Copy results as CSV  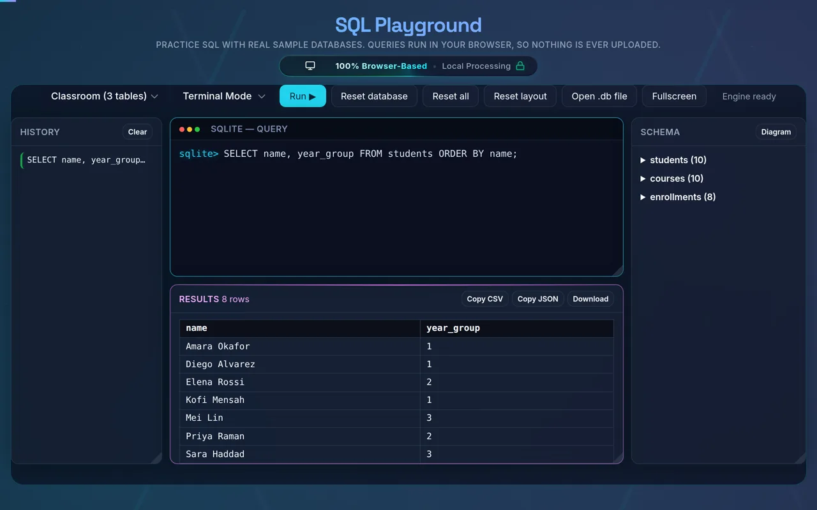tap(485, 299)
